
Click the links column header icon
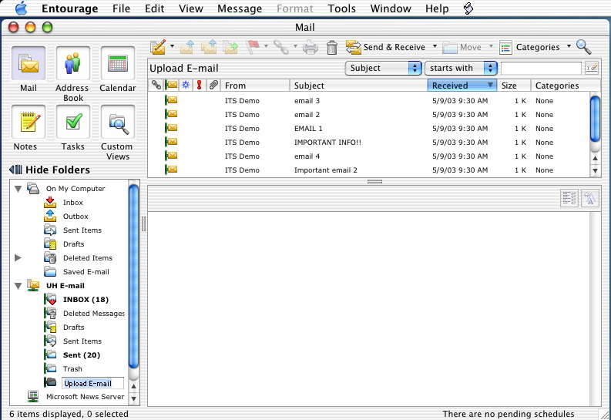[x=156, y=85]
